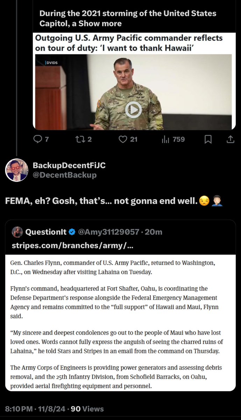This screenshot has height=420, width=241.
Task: Tap the repost icon
Action: point(80,139)
